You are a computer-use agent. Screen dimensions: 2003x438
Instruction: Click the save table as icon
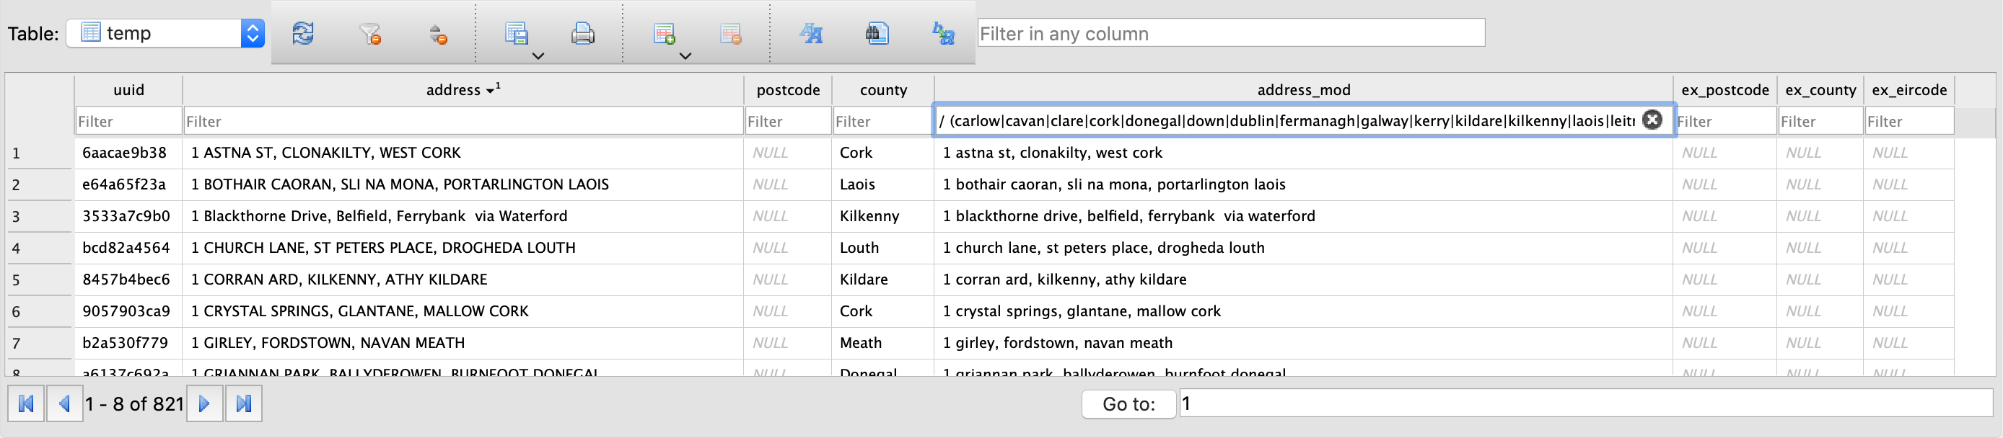coord(515,33)
